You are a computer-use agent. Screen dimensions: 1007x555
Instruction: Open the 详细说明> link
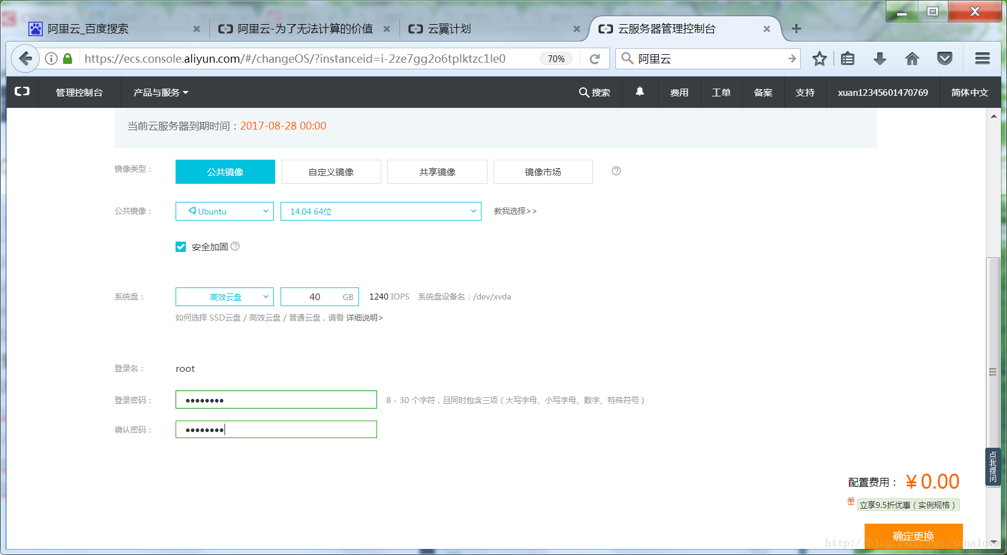pos(364,318)
